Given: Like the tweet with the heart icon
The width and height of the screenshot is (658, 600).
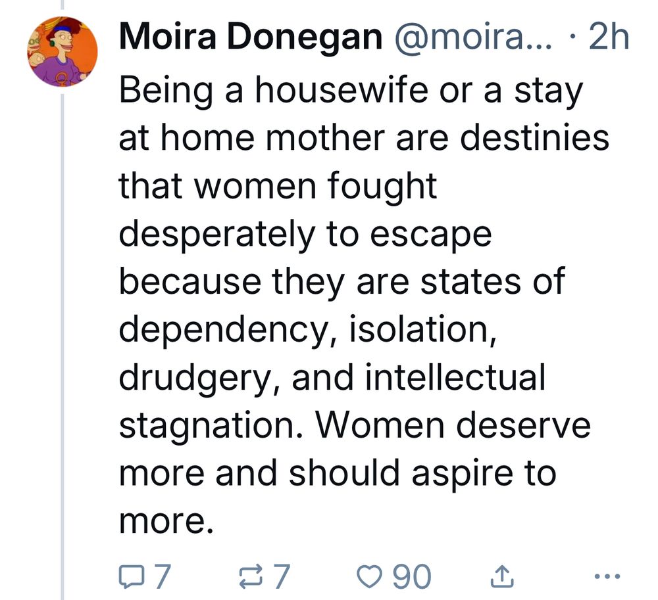Looking at the screenshot, I should coord(370,576).
